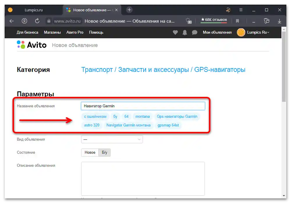Open favorites heart icon on Avito
The width and height of the screenshot is (291, 203).
pos(175,32)
